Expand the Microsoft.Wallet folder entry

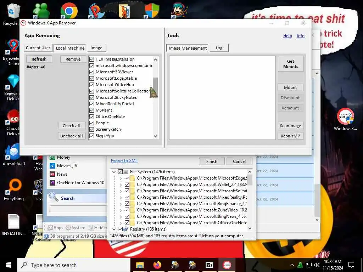click(x=121, y=185)
